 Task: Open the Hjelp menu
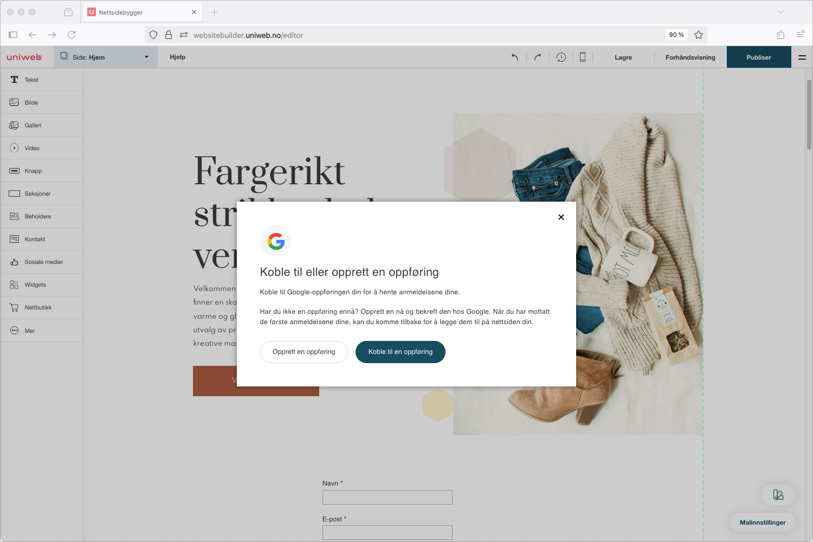coord(178,57)
